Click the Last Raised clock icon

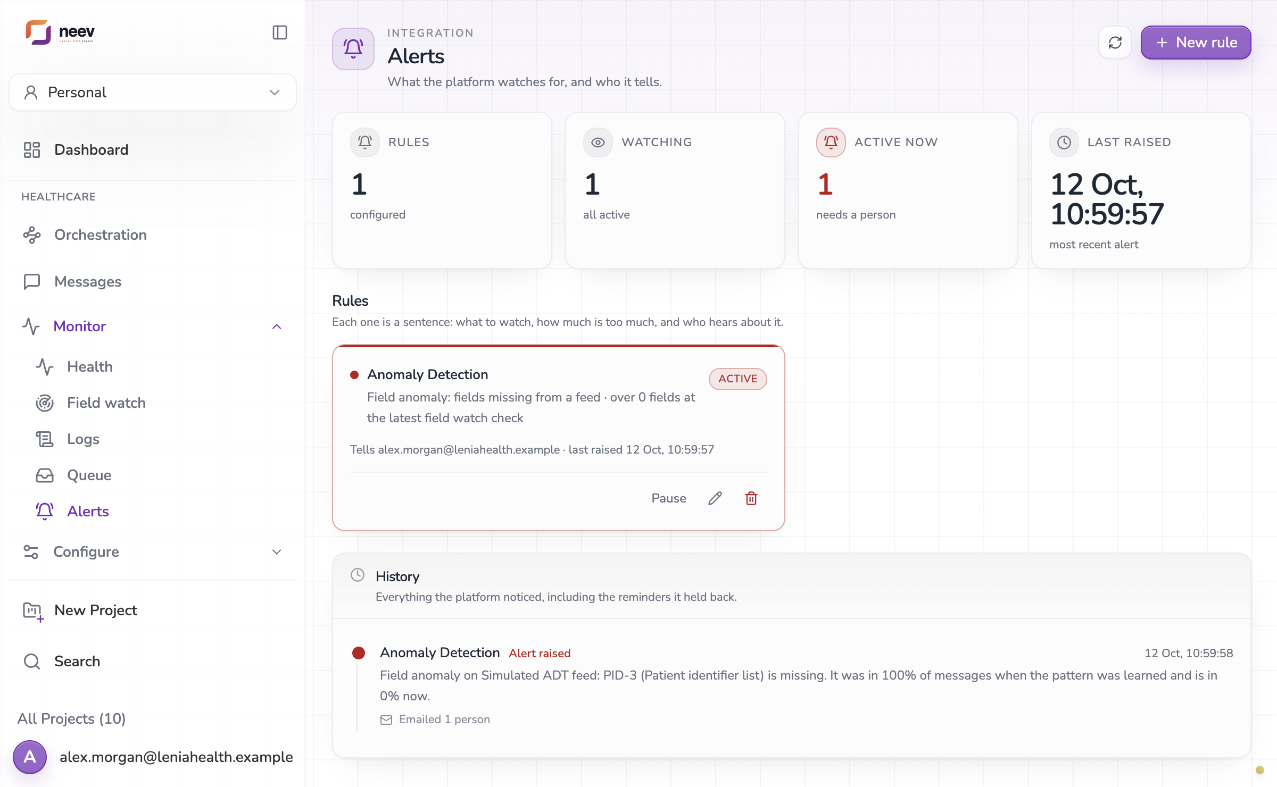click(1064, 143)
